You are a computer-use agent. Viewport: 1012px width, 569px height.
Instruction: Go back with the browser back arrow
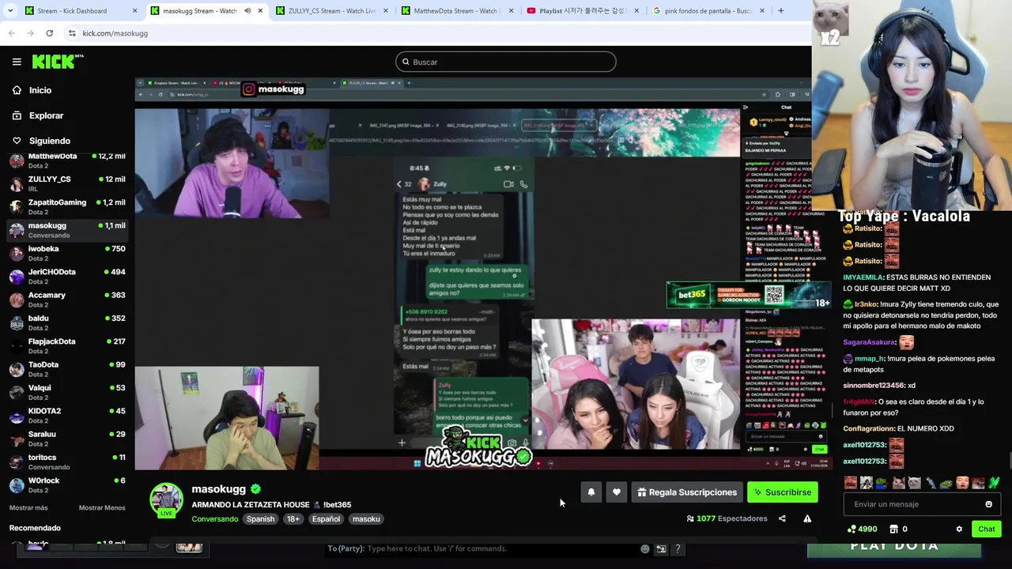(x=12, y=33)
